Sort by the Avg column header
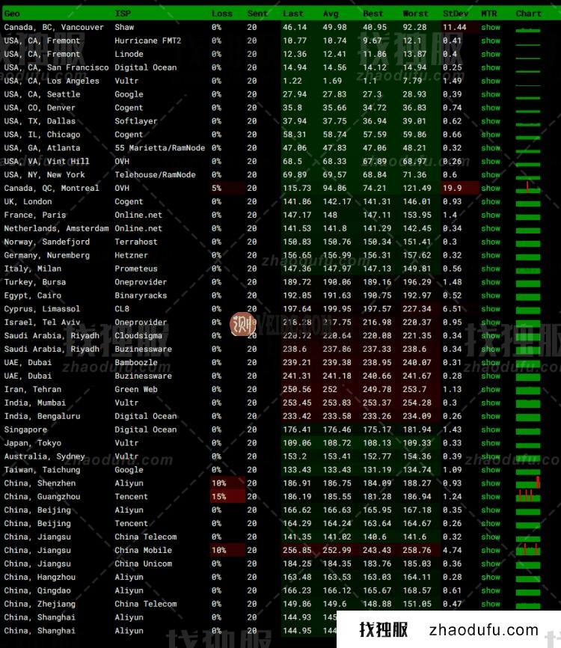This screenshot has height=648, width=561. pos(331,13)
